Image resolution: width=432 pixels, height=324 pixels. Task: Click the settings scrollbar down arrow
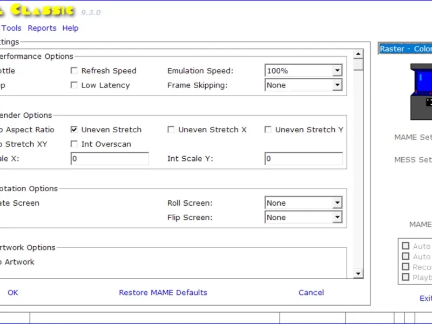tap(358, 274)
